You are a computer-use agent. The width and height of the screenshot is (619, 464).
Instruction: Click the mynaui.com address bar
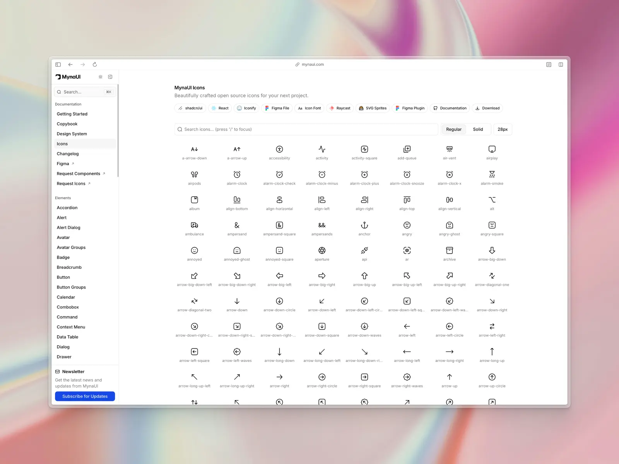pos(309,65)
